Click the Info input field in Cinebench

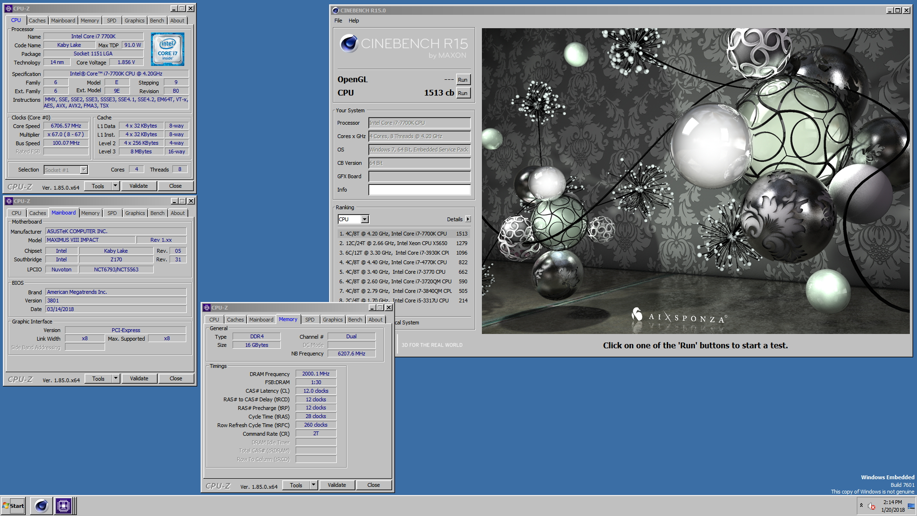pyautogui.click(x=419, y=190)
